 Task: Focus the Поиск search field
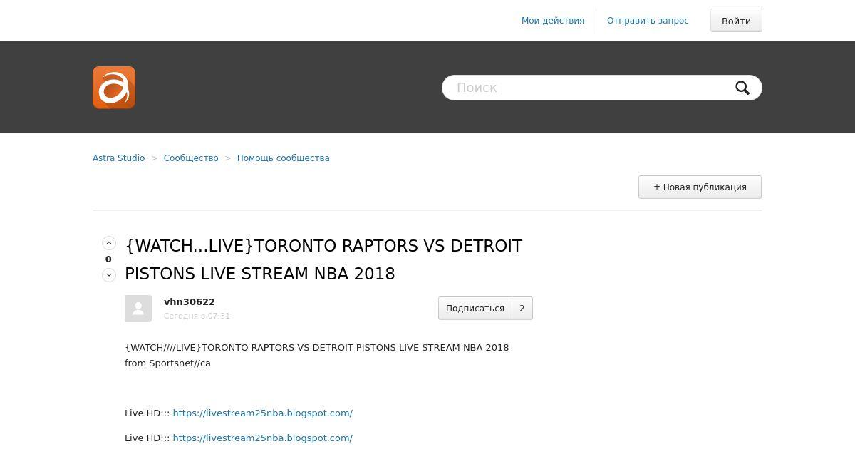602,88
